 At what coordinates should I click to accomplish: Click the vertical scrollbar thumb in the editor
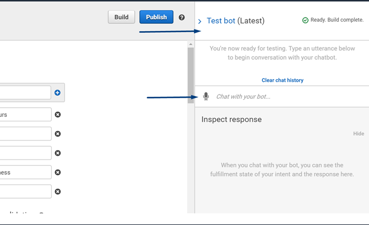coord(191,74)
